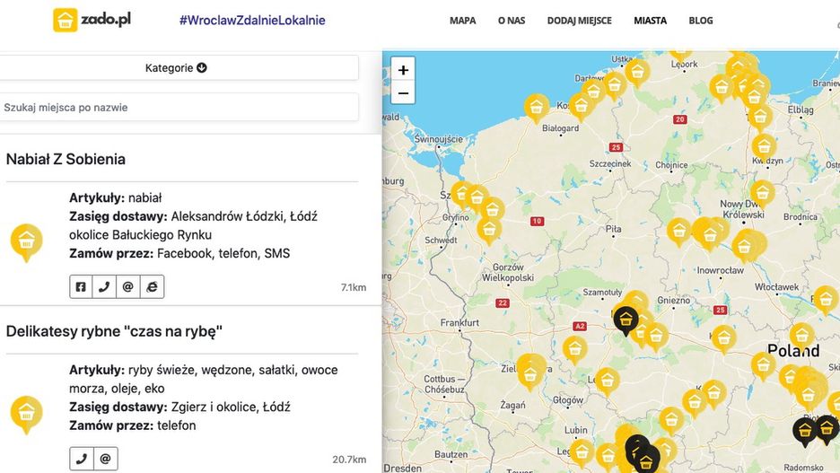This screenshot has height=473, width=840.
Task: Zoom in on the map
Action: tap(403, 70)
